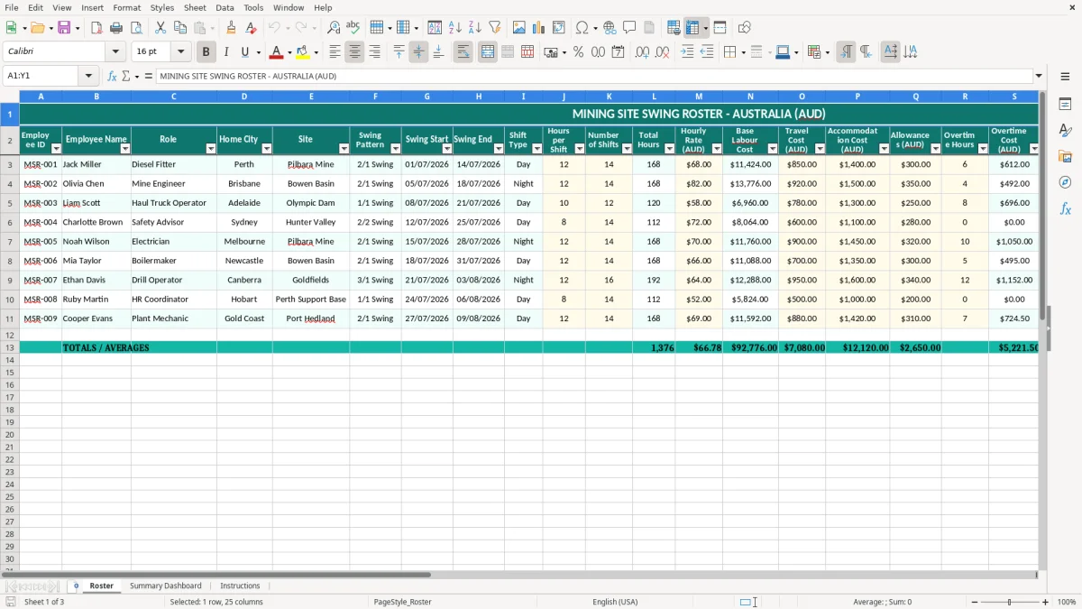
Task: Click the Clear Direct Formatting icon
Action: click(251, 28)
